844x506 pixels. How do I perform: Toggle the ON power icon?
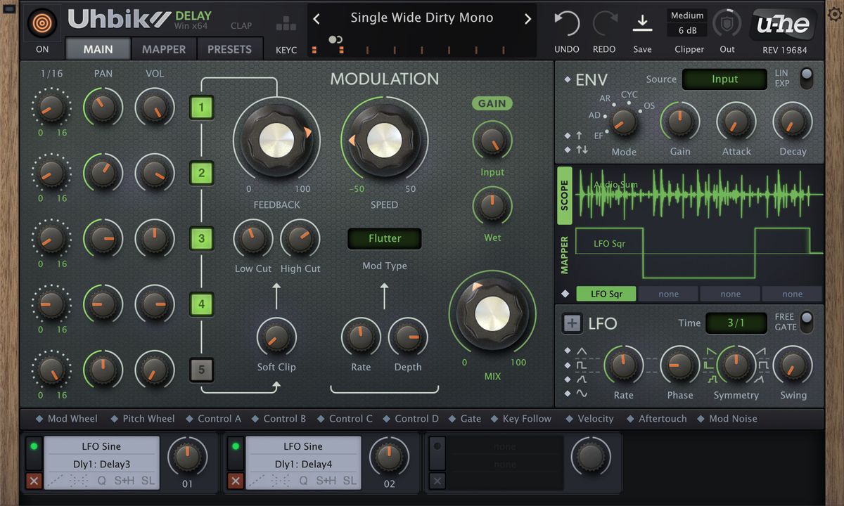coord(42,22)
